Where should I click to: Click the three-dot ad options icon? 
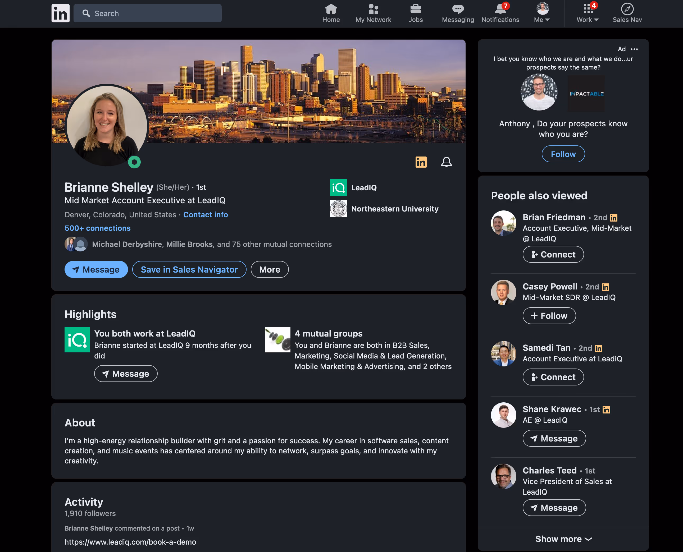(x=634, y=49)
